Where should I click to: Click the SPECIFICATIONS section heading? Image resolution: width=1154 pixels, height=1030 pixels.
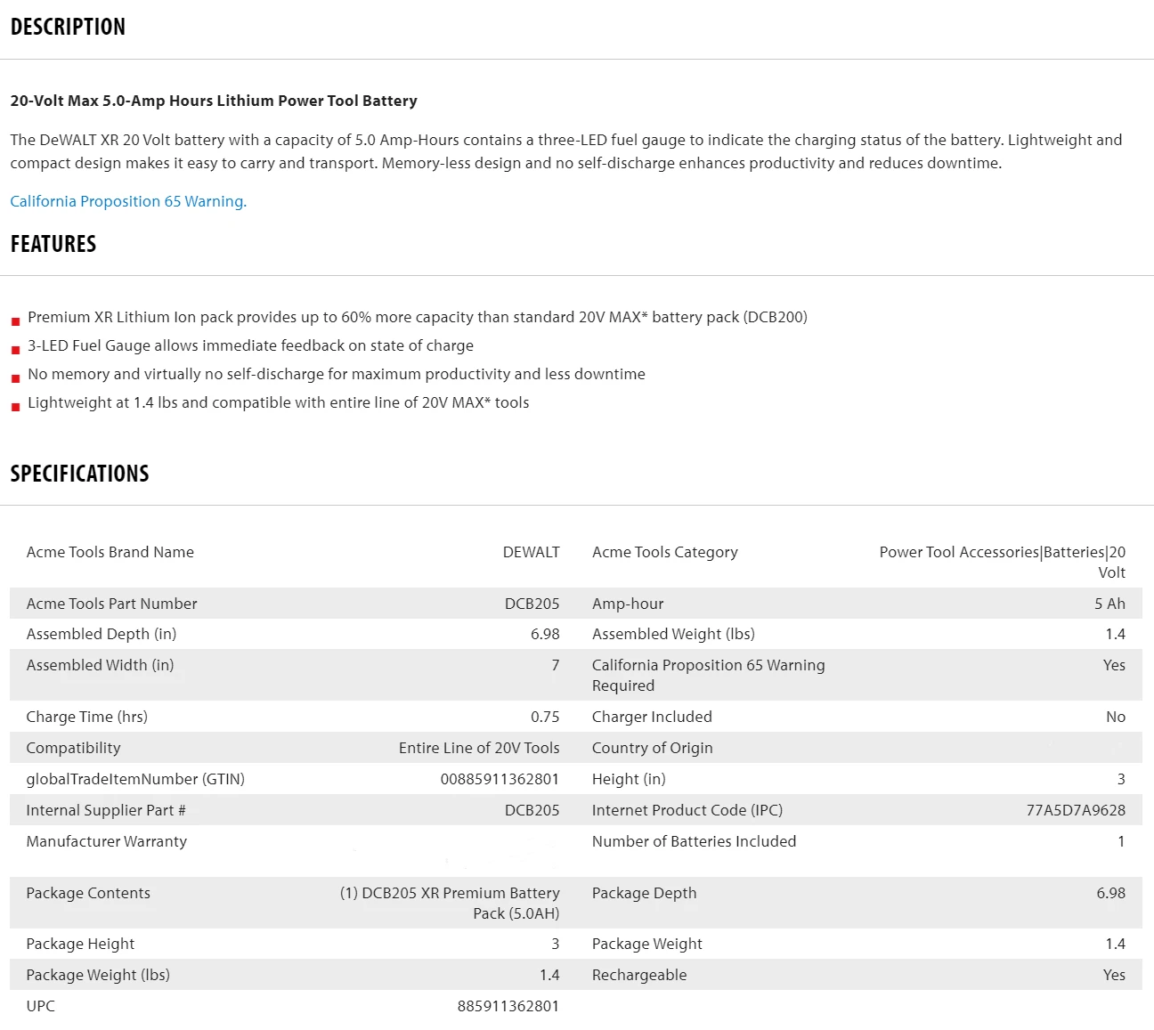pos(79,474)
